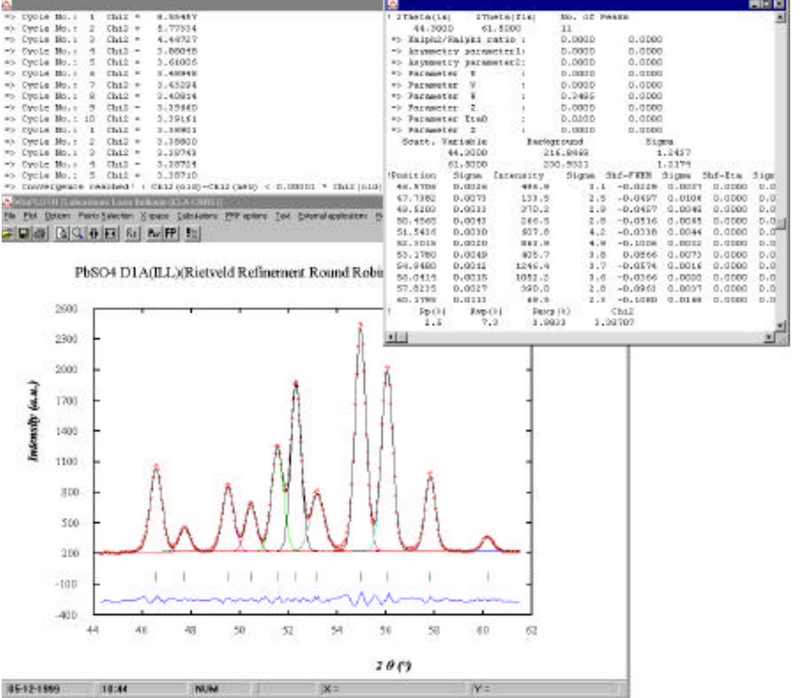Open the Plot menu
Screen dimensions: 806x698
click(x=30, y=216)
